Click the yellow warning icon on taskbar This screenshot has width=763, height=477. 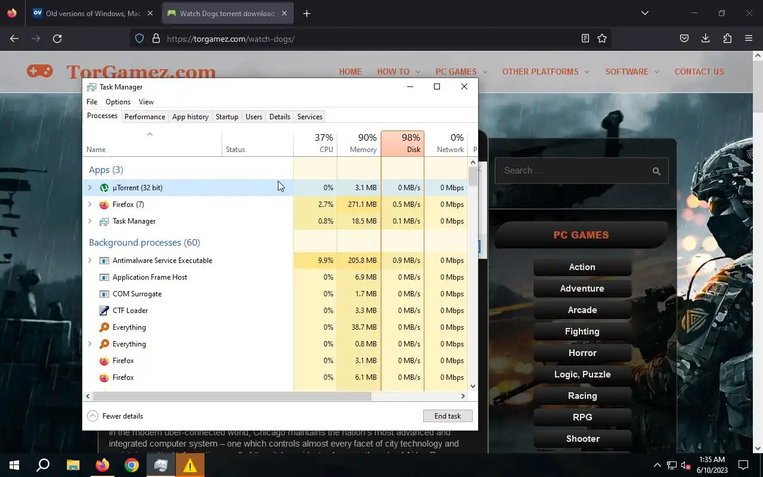[x=190, y=465]
